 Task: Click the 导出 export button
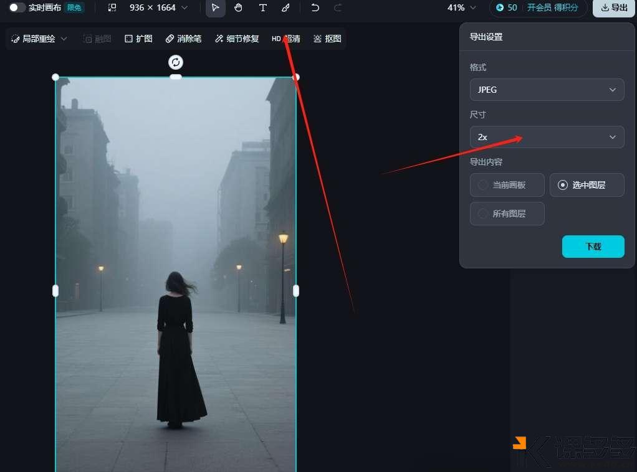click(614, 7)
